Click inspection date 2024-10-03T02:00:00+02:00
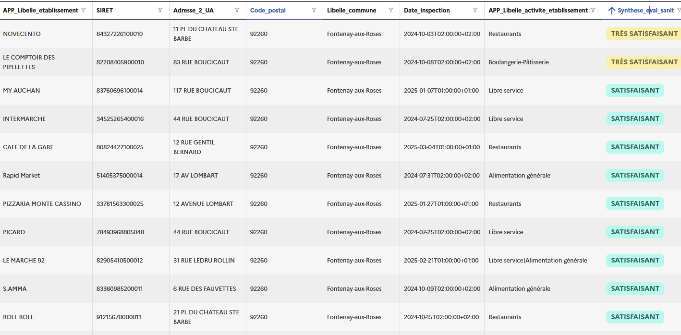681x335 pixels. coord(442,34)
